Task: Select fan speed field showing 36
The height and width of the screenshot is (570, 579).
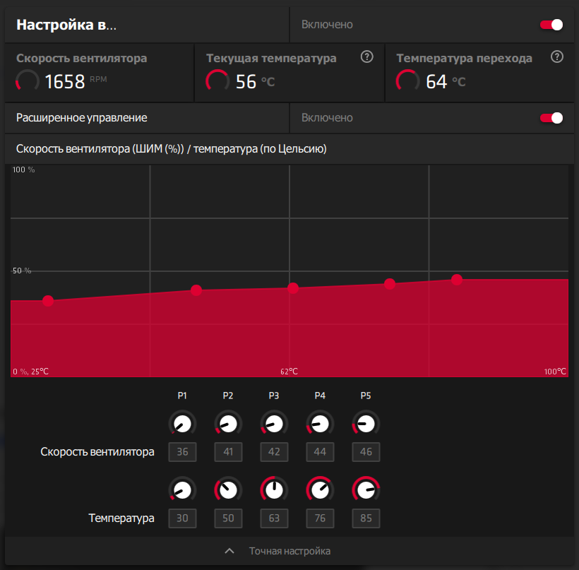Action: click(x=182, y=452)
